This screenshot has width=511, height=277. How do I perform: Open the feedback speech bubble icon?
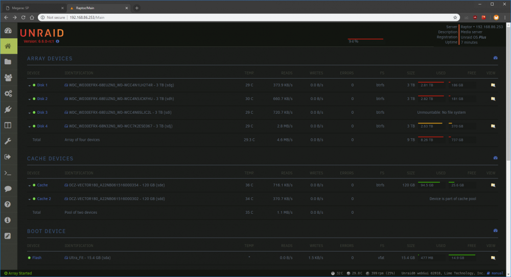pos(8,188)
